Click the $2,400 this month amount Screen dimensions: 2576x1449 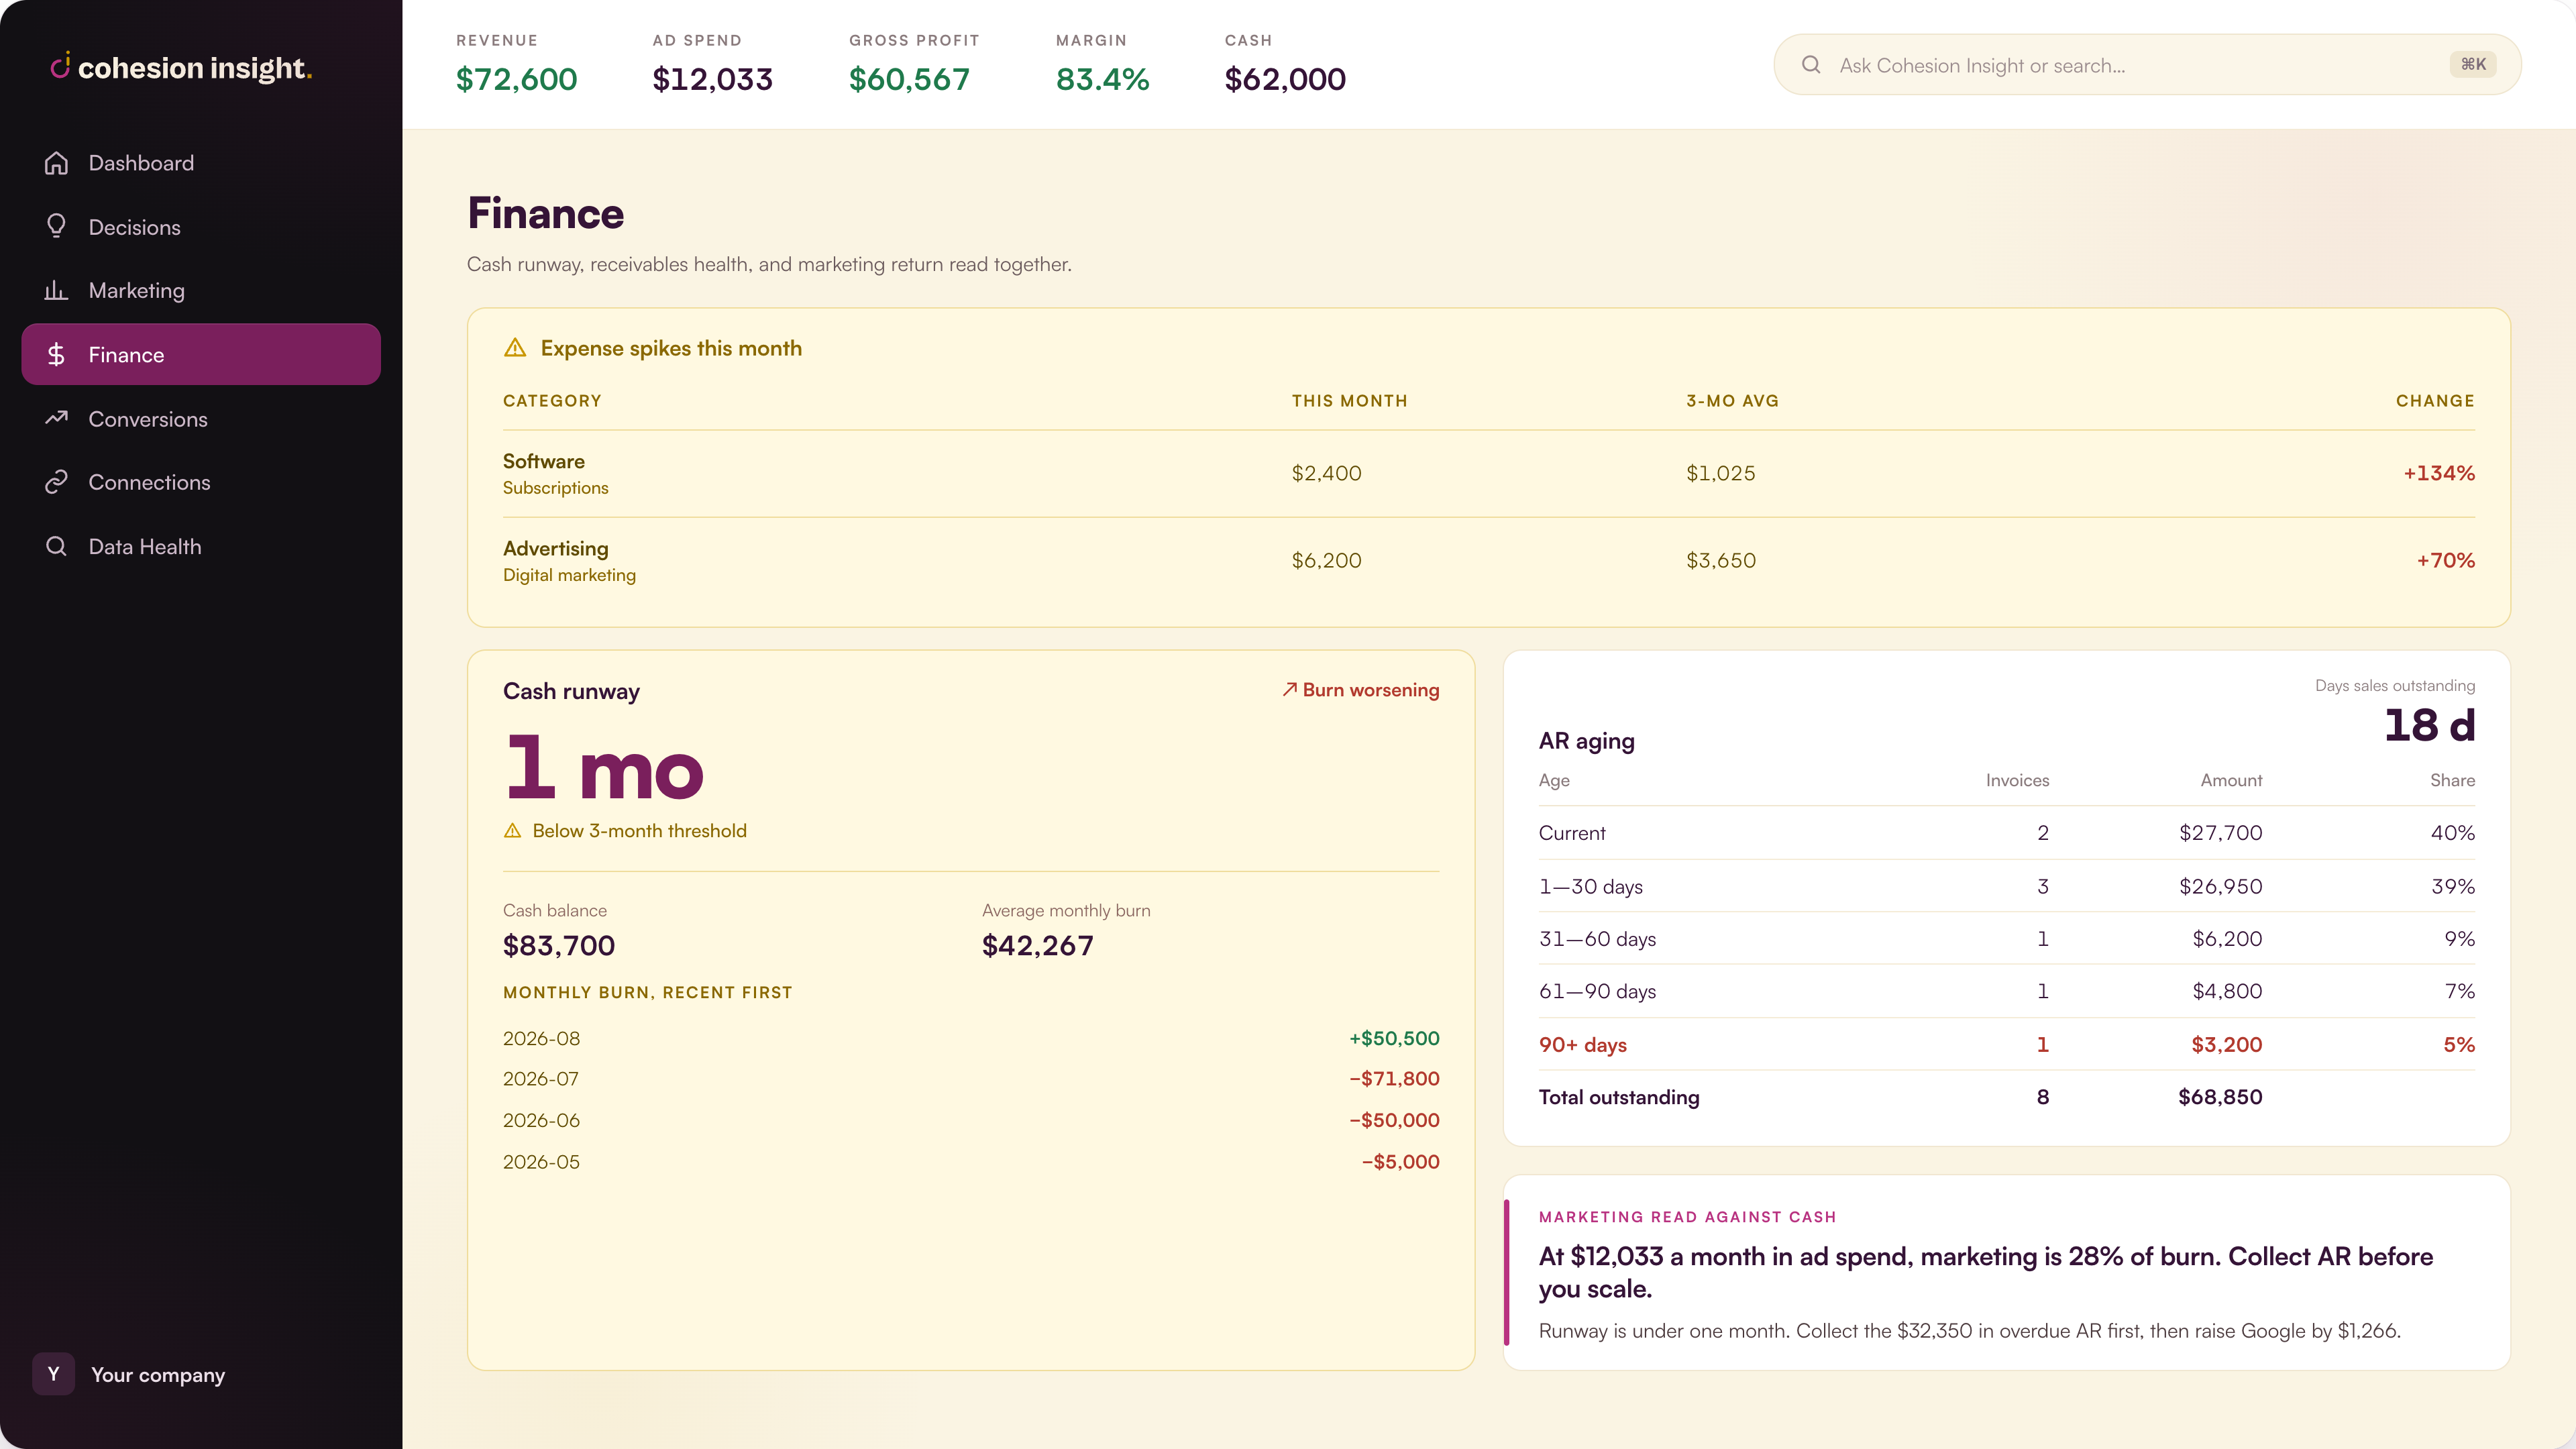click(1326, 473)
